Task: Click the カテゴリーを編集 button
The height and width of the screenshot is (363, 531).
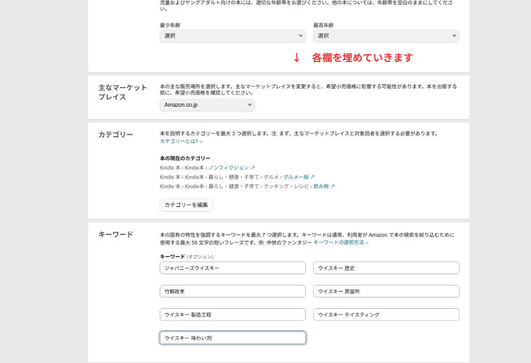Action: pyautogui.click(x=185, y=205)
